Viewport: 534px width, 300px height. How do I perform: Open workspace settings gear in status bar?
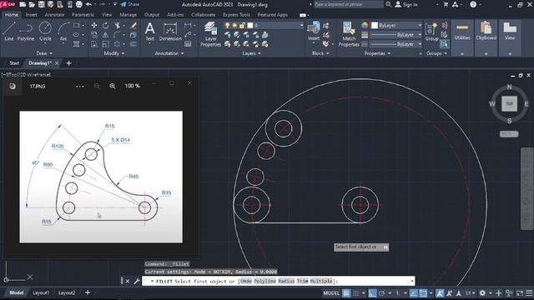(x=482, y=292)
